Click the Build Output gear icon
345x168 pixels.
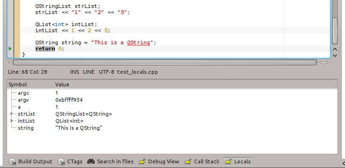pyautogui.click(x=12, y=161)
